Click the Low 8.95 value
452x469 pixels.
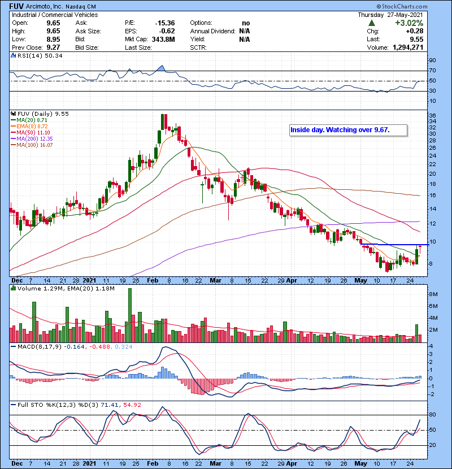pos(53,40)
